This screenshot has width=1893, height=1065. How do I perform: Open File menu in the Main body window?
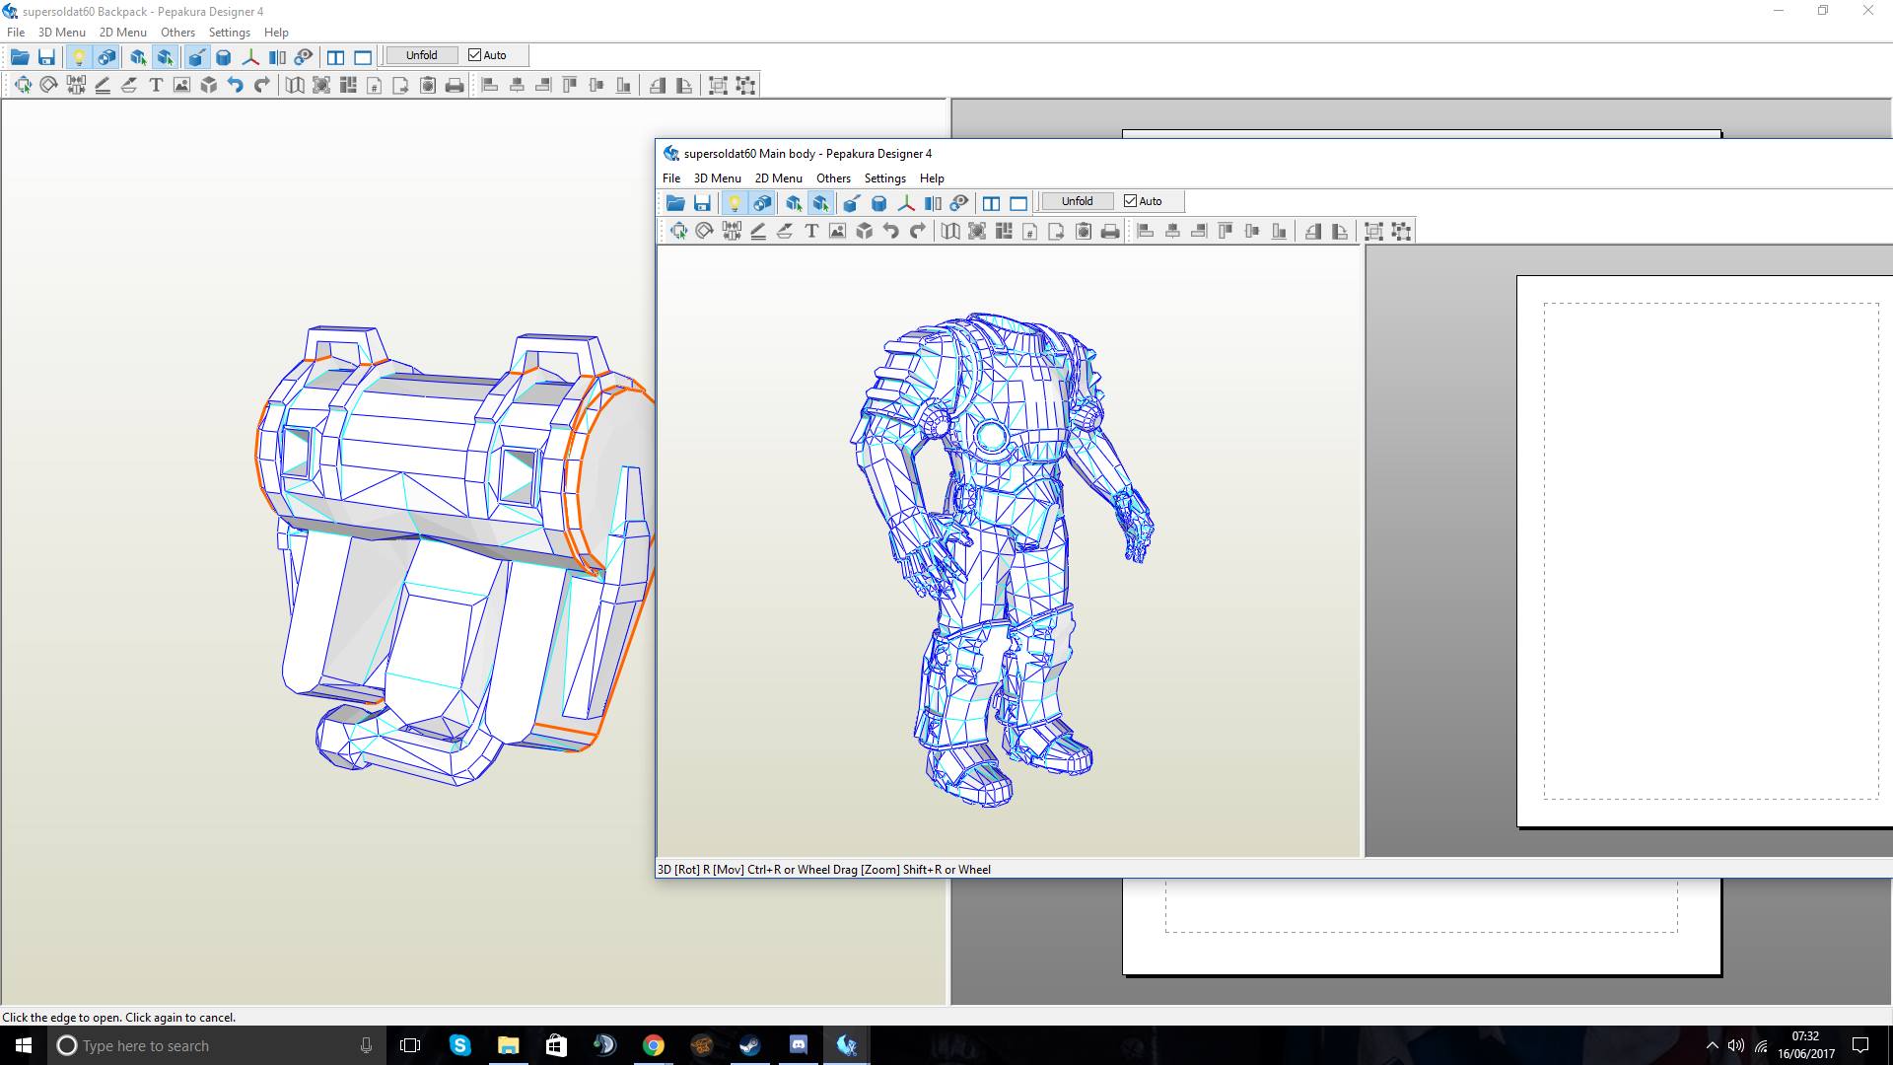pos(671,178)
